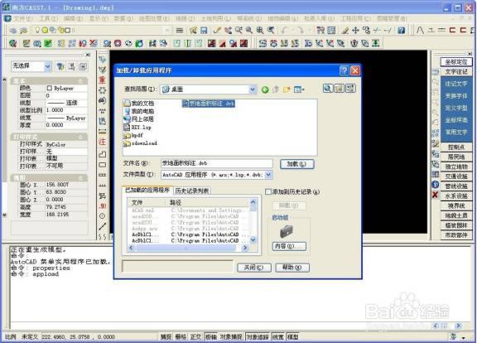Click the quick select icon in properties panel
Viewport: 477px width, 343px height.
pyautogui.click(x=60, y=66)
